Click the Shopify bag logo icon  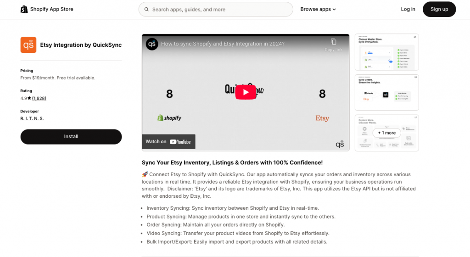[24, 9]
